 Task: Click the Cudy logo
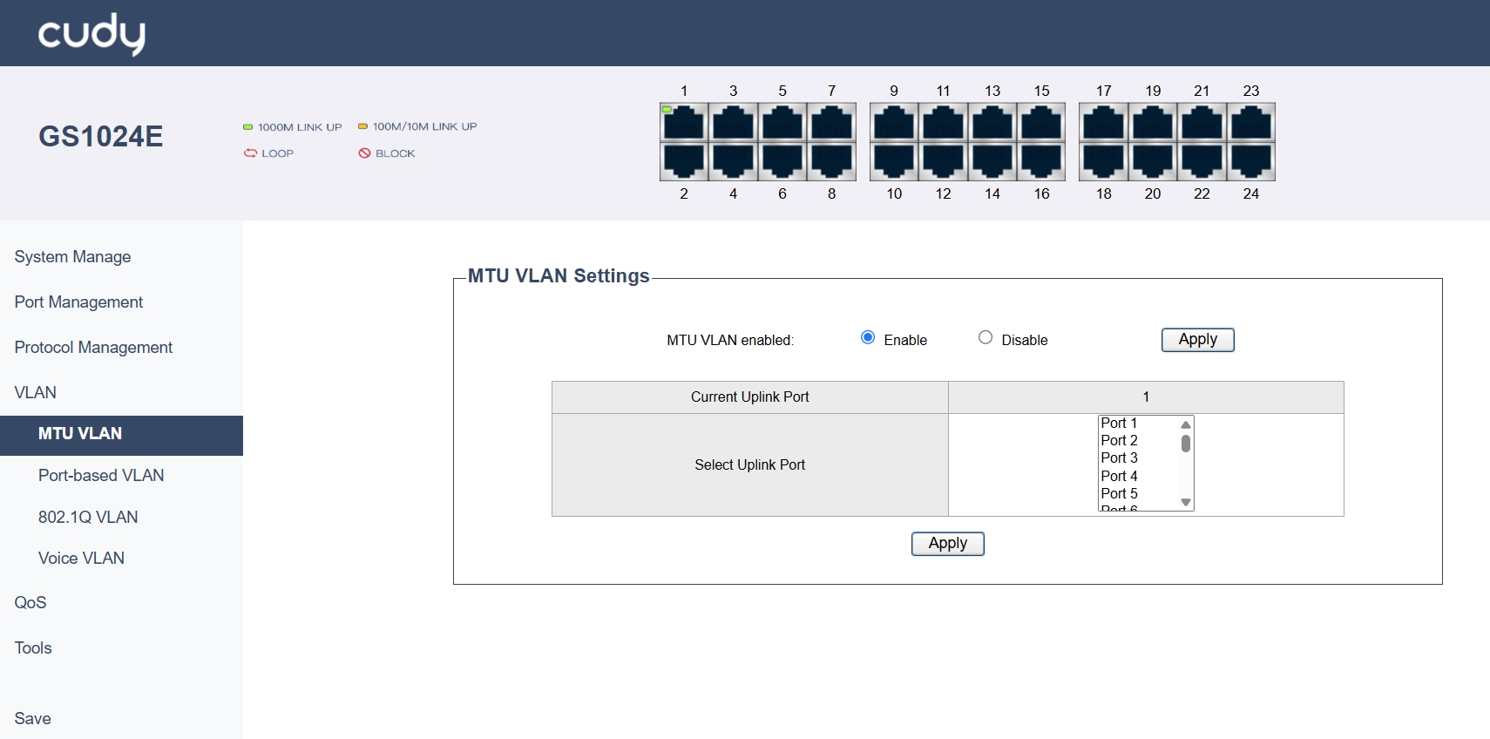pyautogui.click(x=91, y=34)
